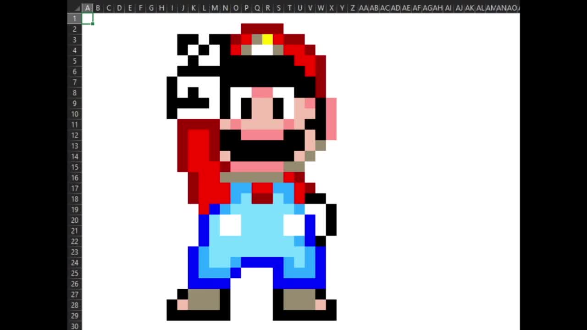587x330 pixels.
Task: Select column AD header
Action: click(x=395, y=8)
